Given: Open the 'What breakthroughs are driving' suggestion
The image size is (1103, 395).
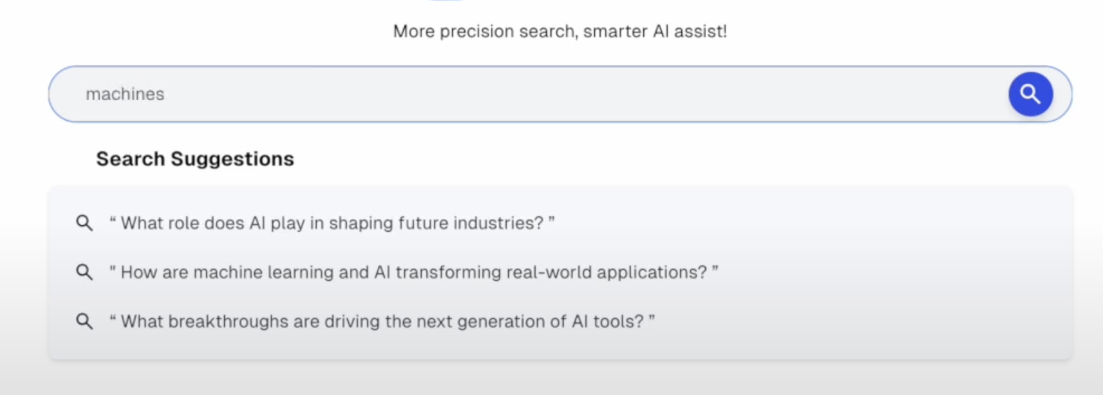Looking at the screenshot, I should click(382, 321).
